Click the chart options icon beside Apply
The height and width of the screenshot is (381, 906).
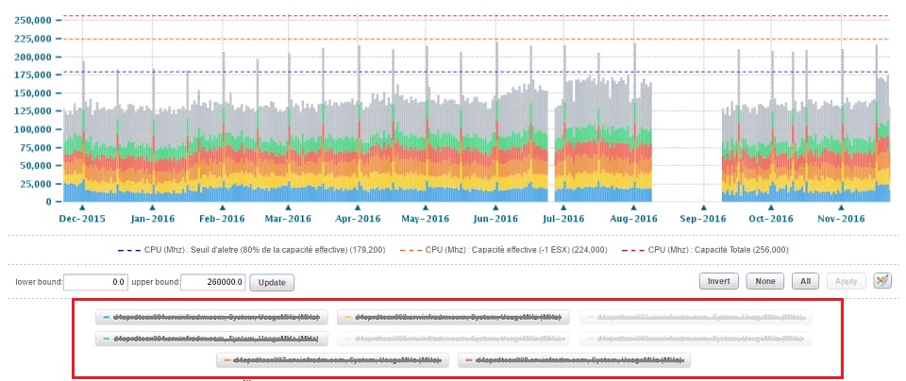pos(882,281)
